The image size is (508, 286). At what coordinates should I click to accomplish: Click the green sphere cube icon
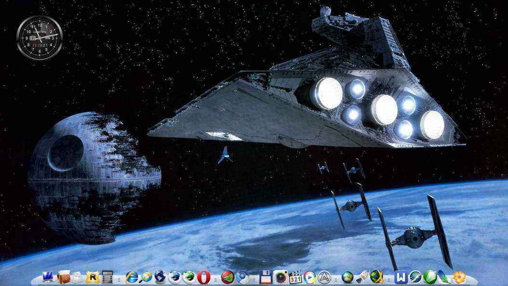[430, 277]
